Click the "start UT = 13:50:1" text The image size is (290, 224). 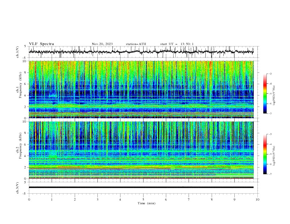tap(177, 44)
